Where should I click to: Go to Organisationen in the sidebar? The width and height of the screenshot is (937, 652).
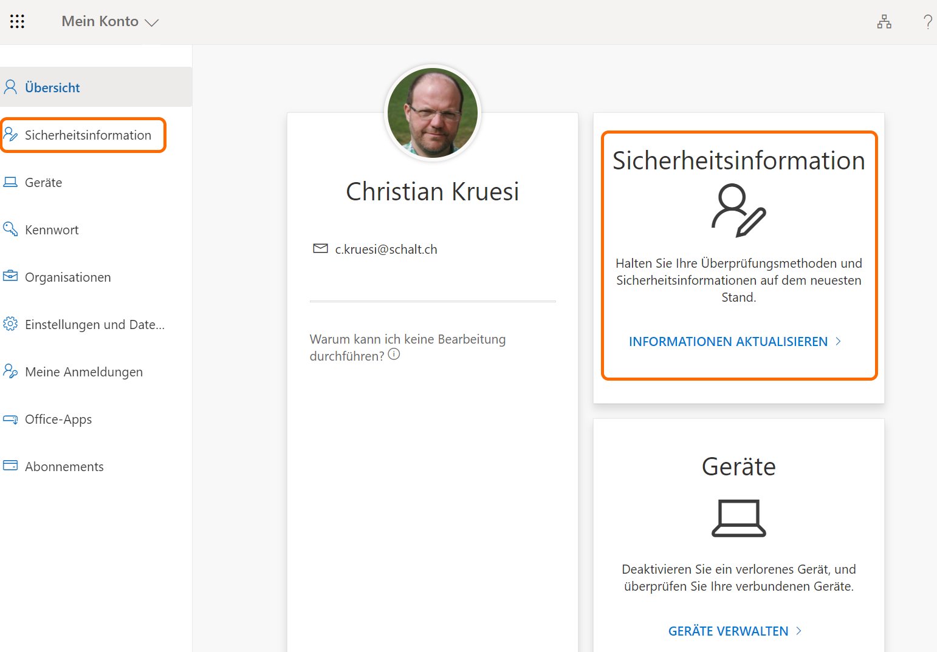coord(67,277)
